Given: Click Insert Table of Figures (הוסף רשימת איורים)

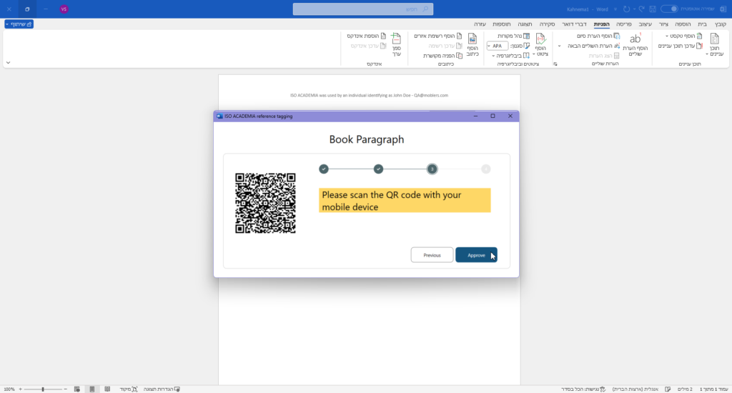Looking at the screenshot, I should tap(438, 36).
